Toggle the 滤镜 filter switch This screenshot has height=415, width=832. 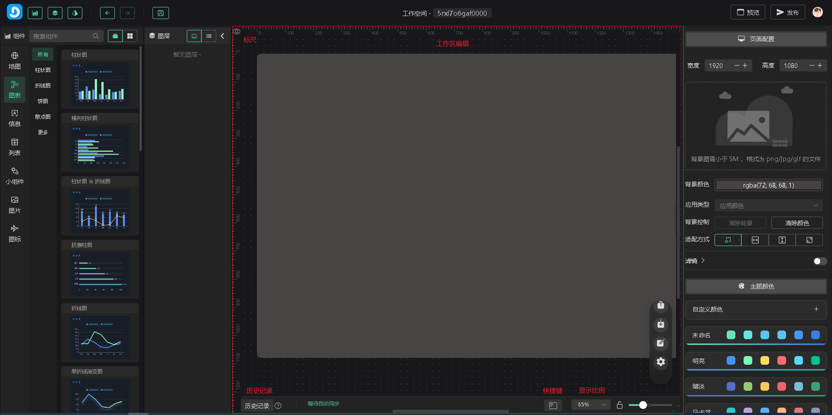[x=819, y=261]
